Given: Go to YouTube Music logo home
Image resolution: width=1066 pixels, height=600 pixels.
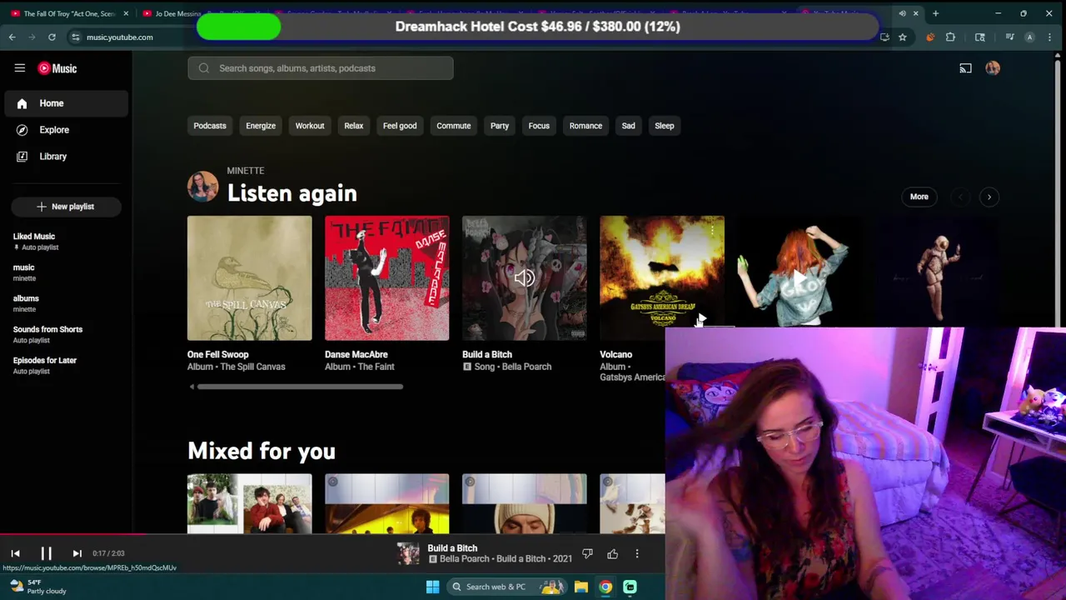Looking at the screenshot, I should pos(57,68).
